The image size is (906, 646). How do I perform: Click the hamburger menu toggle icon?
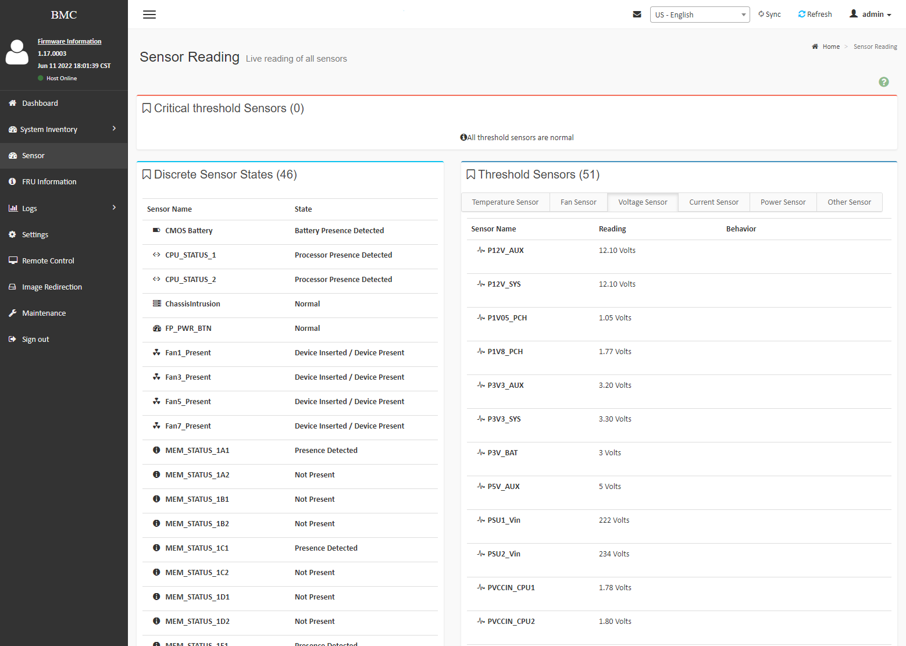149,15
